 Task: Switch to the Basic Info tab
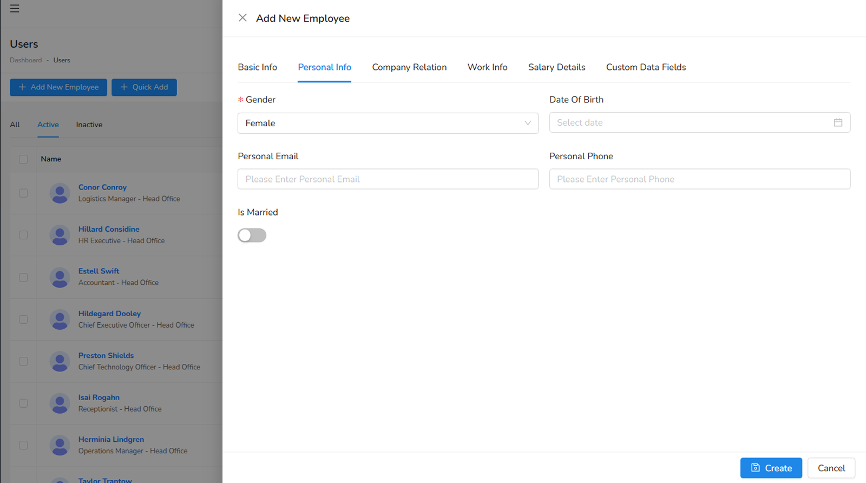pyautogui.click(x=258, y=67)
